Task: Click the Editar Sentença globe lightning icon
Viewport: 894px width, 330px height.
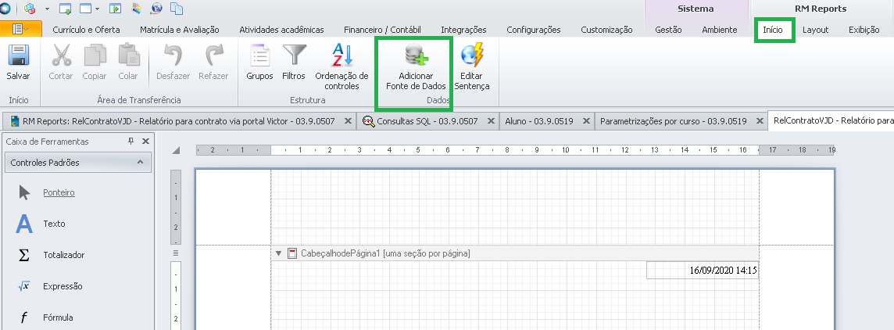Action: 472,56
